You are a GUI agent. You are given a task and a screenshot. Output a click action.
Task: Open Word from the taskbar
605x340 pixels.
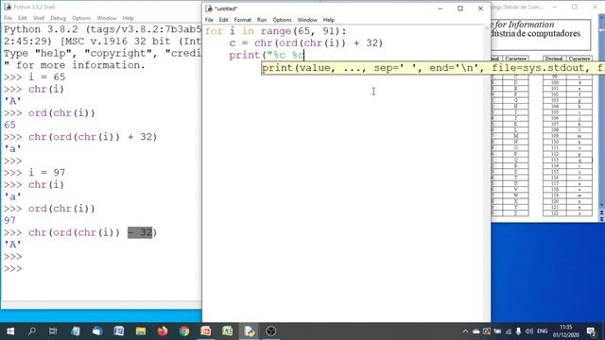point(119,331)
